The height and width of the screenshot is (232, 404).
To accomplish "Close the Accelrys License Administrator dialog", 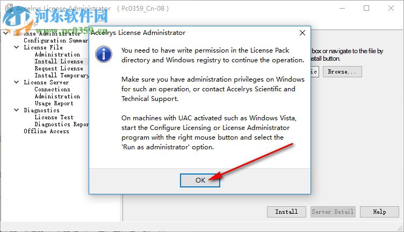I will coord(302,33).
